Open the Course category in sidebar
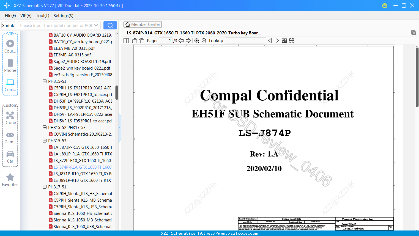Image resolution: width=419 pixels, height=236 pixels. (10, 46)
